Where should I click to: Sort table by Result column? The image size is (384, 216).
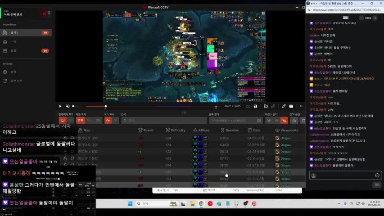tap(146, 130)
